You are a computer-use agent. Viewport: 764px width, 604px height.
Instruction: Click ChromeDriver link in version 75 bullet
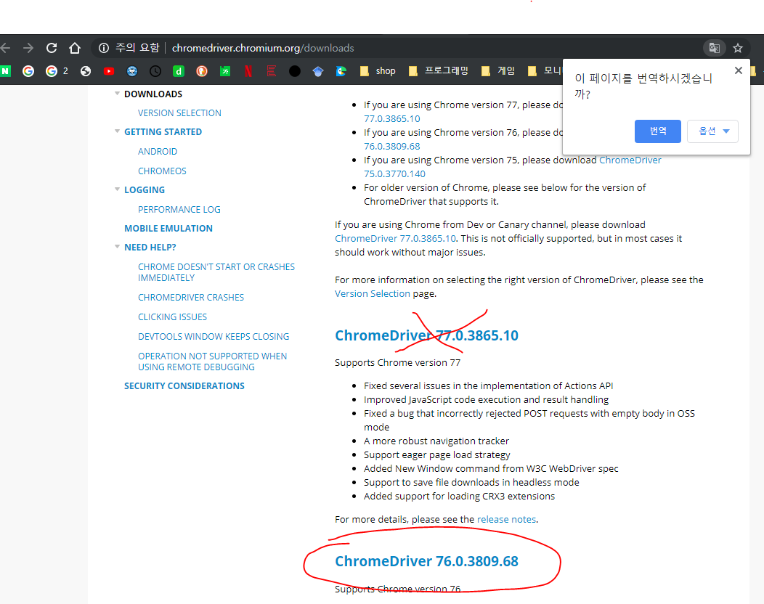click(x=630, y=160)
